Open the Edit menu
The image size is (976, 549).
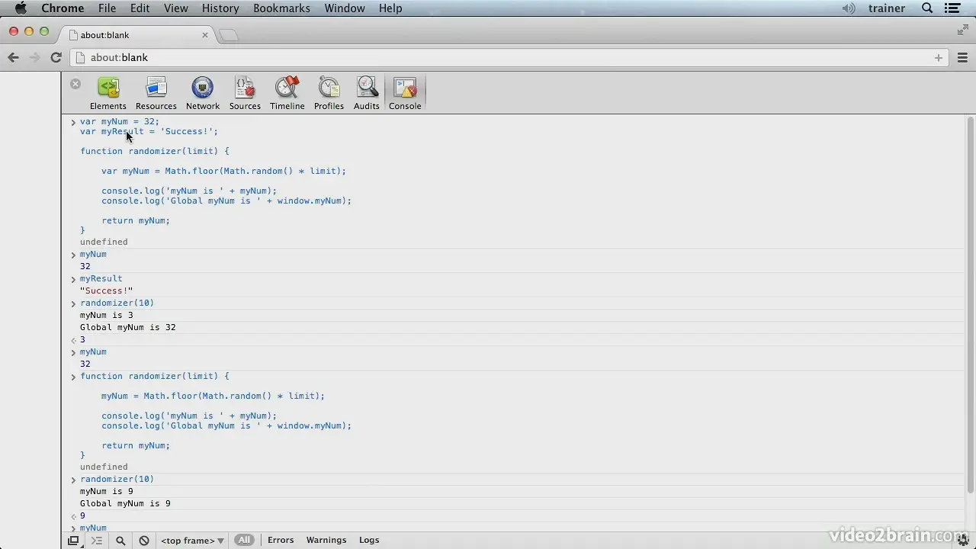pos(140,8)
